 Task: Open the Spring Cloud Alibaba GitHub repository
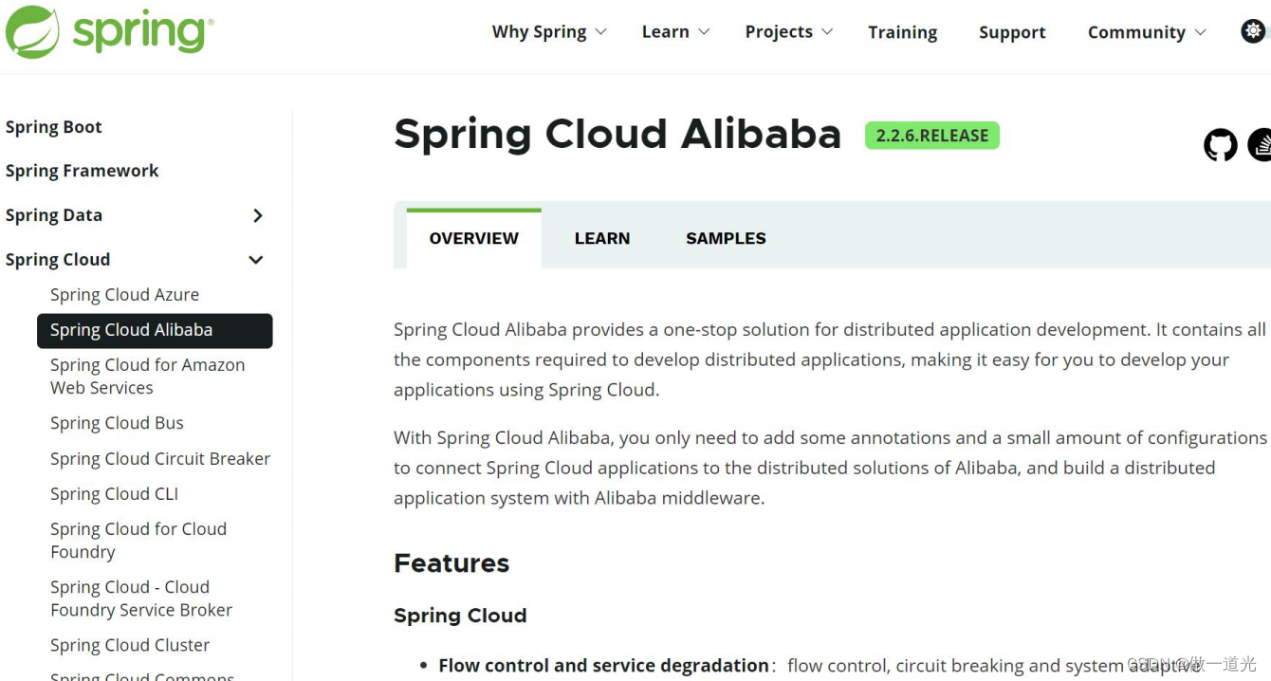(x=1220, y=144)
